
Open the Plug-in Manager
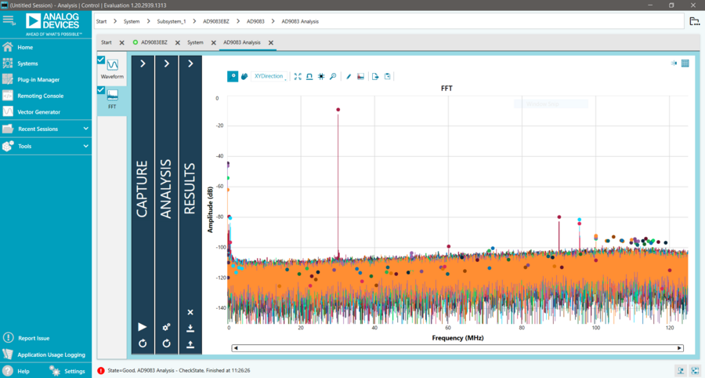38,80
